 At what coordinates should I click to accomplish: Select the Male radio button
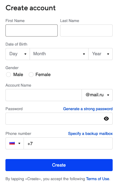coord(8,75)
